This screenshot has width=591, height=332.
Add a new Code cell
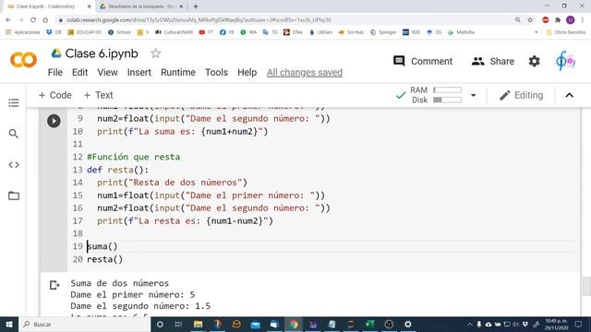pos(55,95)
